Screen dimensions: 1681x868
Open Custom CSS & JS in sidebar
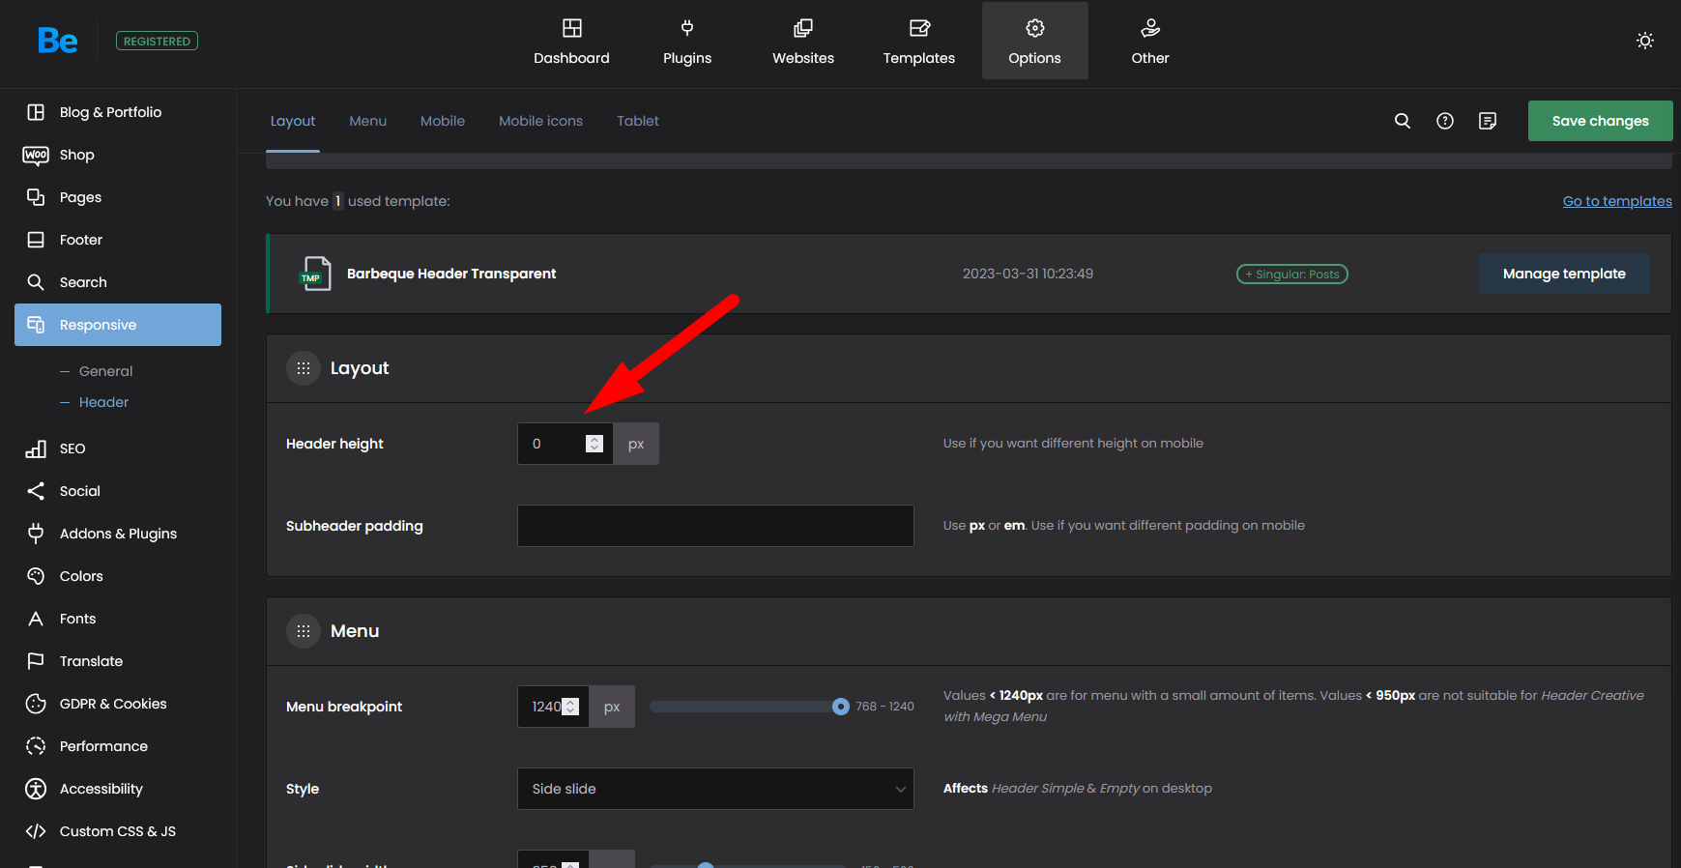tap(118, 831)
